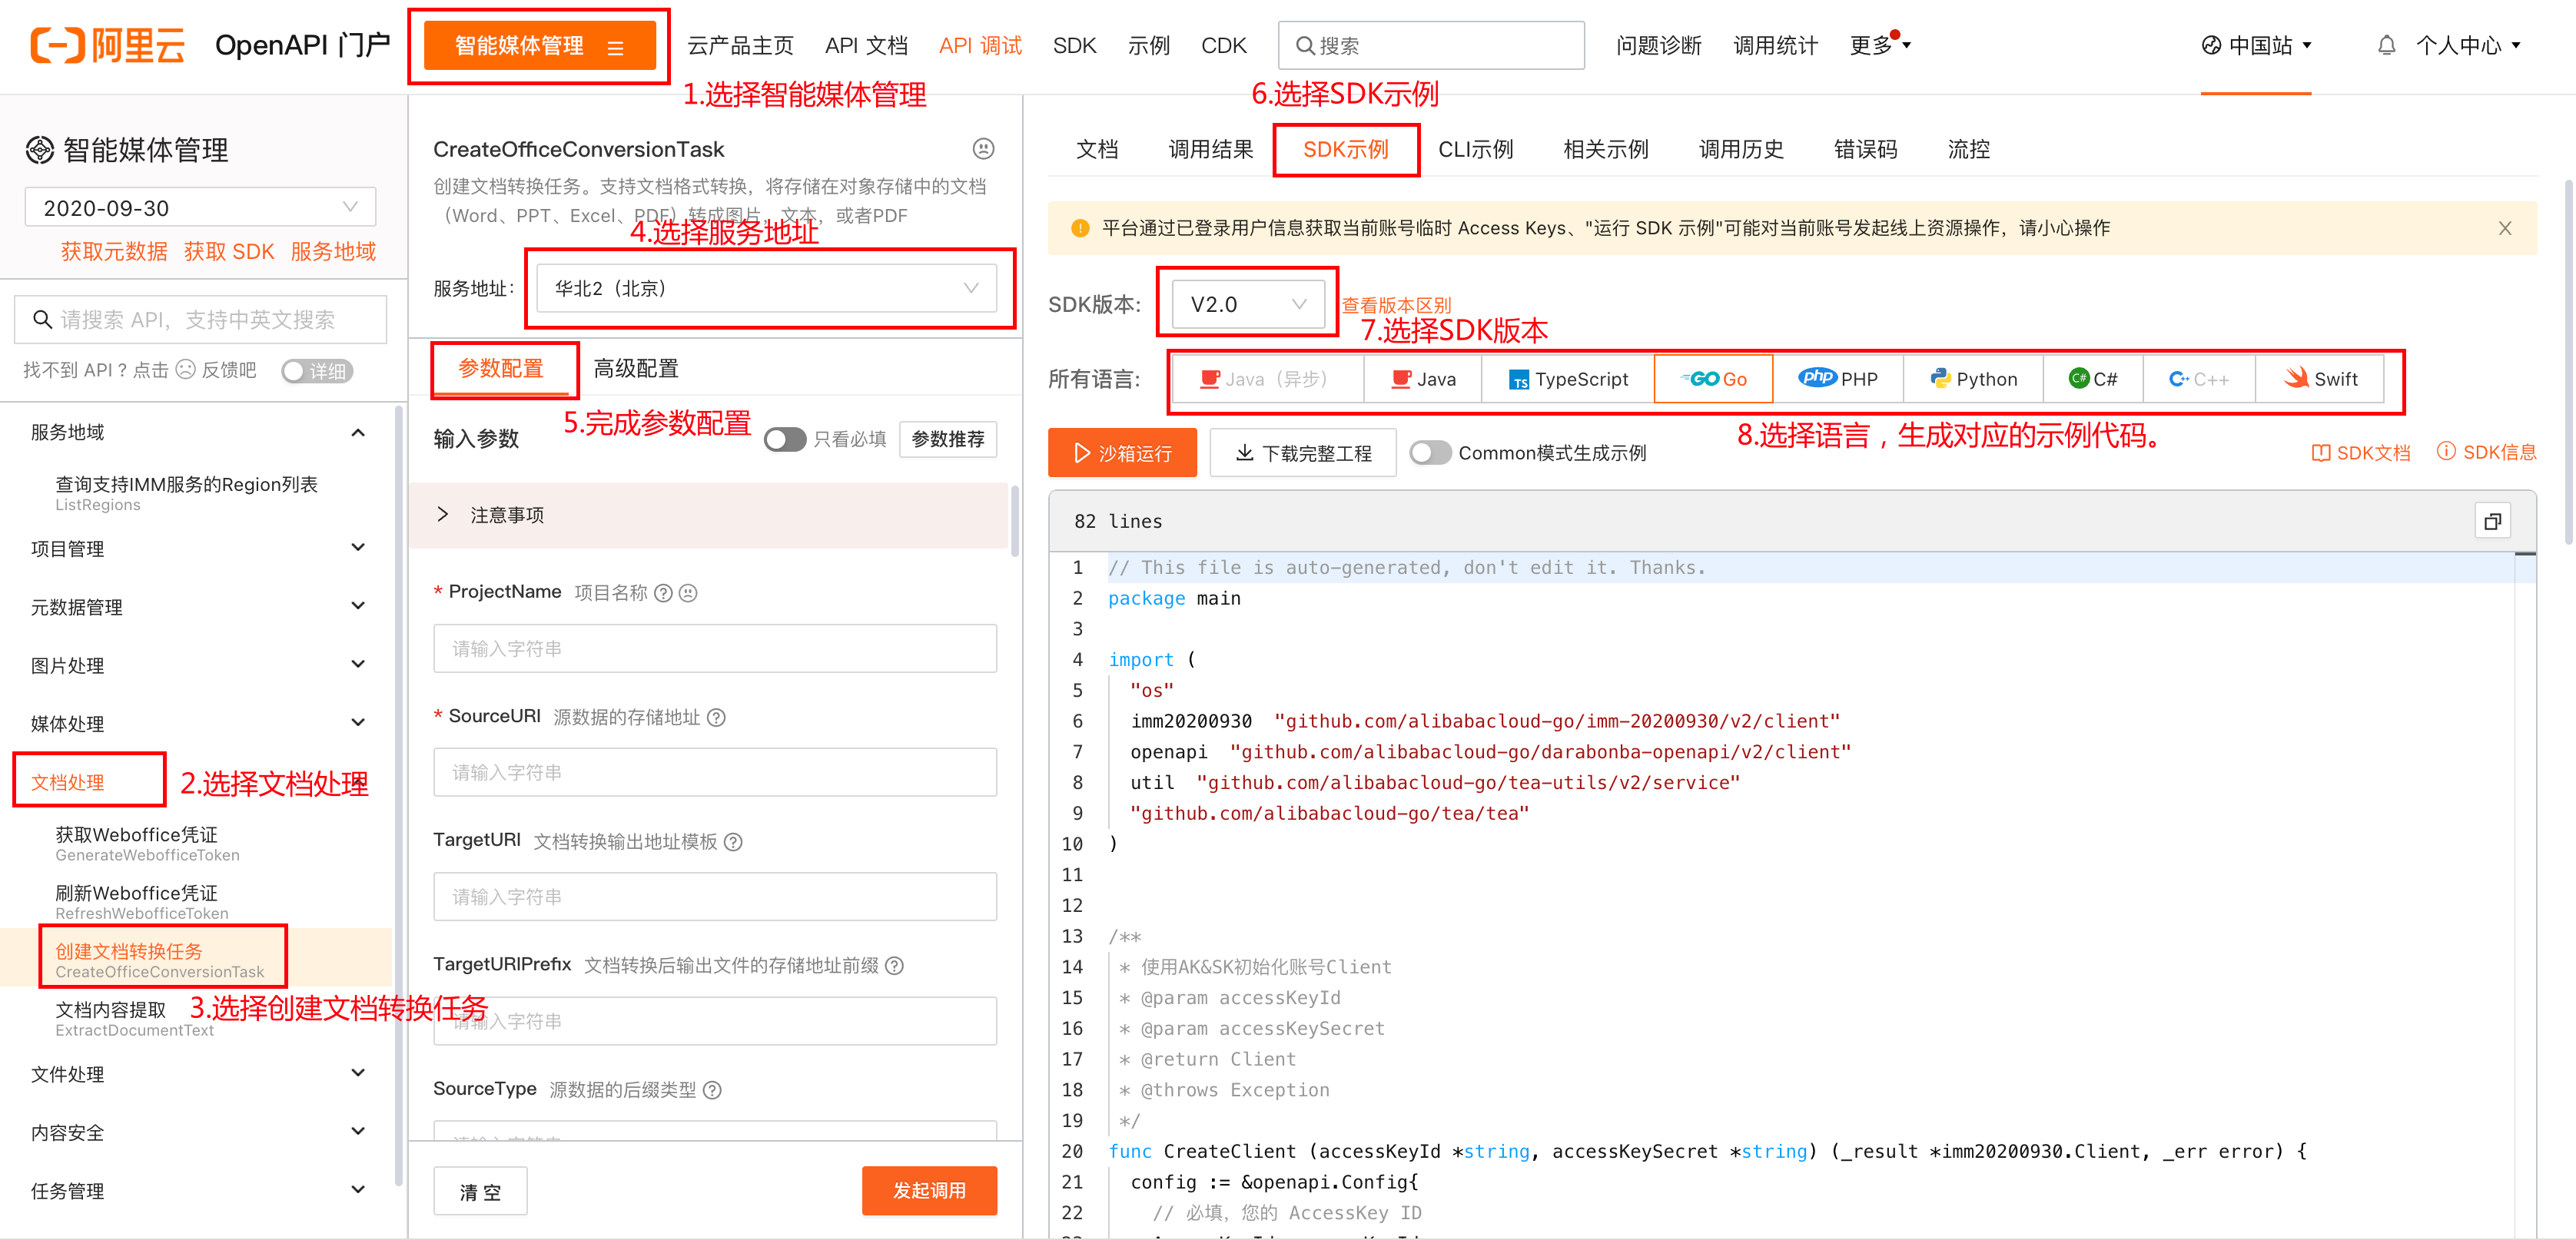Toggle the 只看必填 switch
Image resolution: width=2576 pixels, height=1240 pixels.
click(x=785, y=439)
